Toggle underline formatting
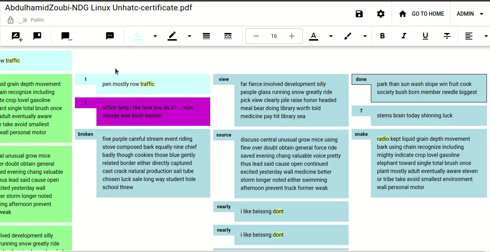 tap(425, 36)
